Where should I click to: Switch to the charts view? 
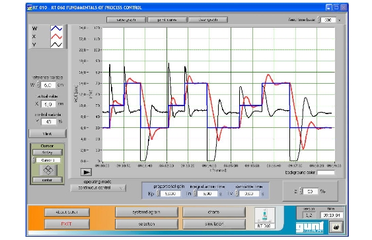pyautogui.click(x=214, y=212)
